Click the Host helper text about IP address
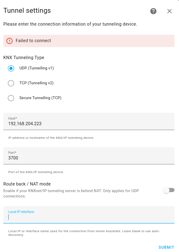 pos(51,138)
